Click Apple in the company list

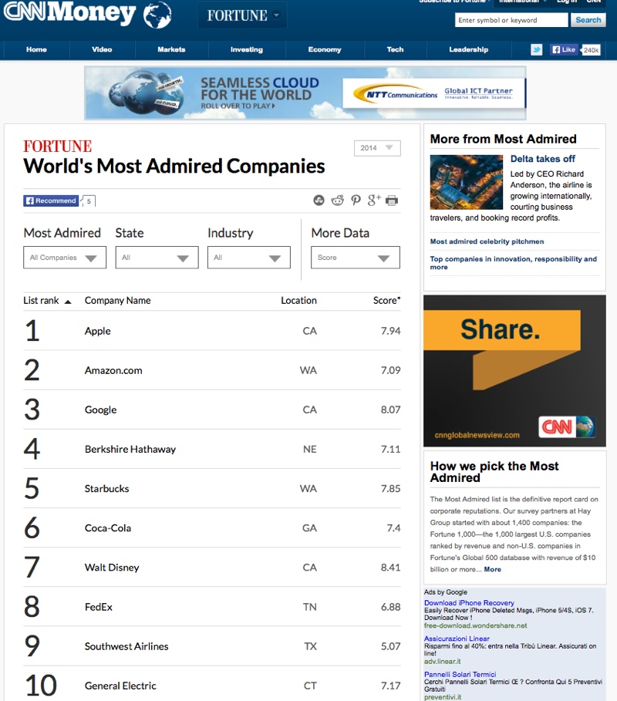pos(97,331)
